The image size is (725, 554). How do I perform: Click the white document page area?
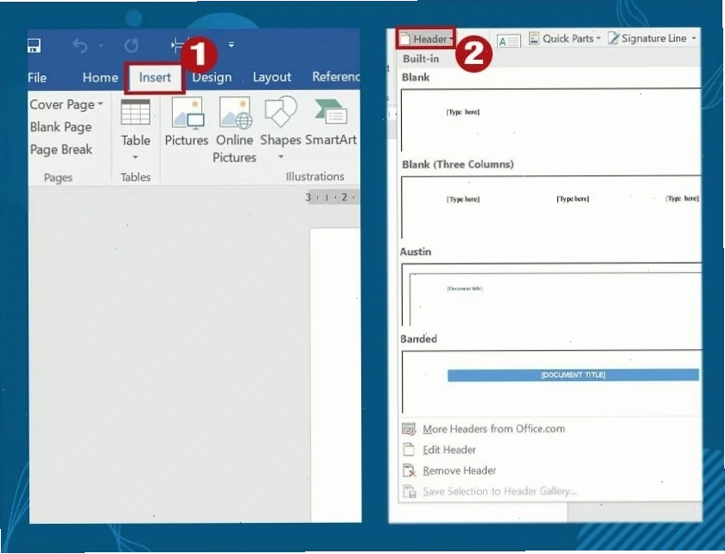pyautogui.click(x=335, y=374)
